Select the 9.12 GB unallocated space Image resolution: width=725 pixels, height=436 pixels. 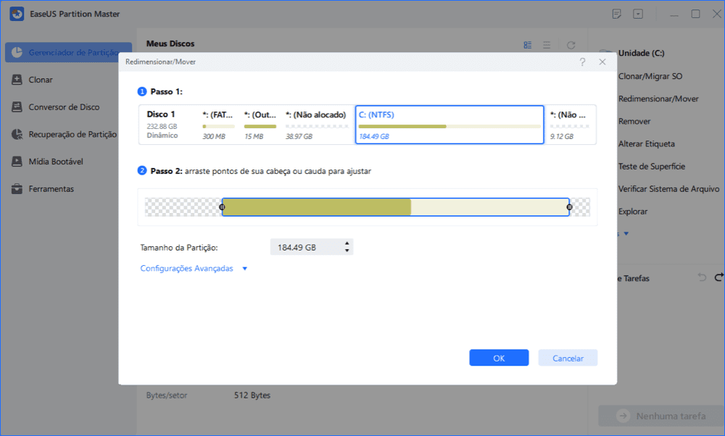coord(570,125)
